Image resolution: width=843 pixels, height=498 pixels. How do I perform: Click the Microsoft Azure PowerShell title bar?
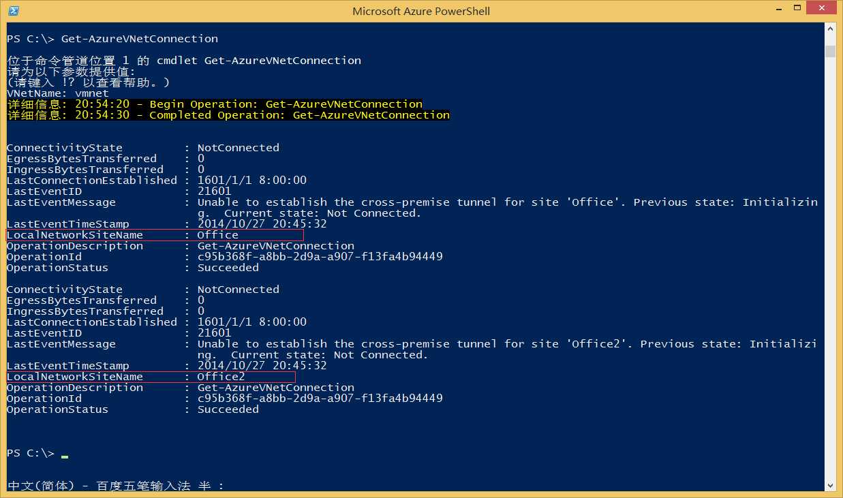click(x=421, y=11)
